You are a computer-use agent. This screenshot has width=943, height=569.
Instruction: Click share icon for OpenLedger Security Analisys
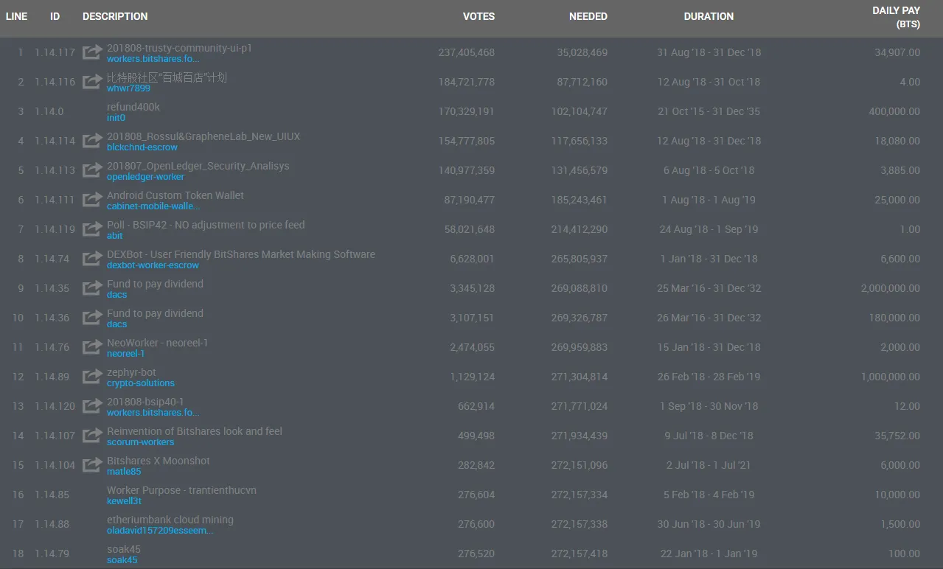pos(92,170)
